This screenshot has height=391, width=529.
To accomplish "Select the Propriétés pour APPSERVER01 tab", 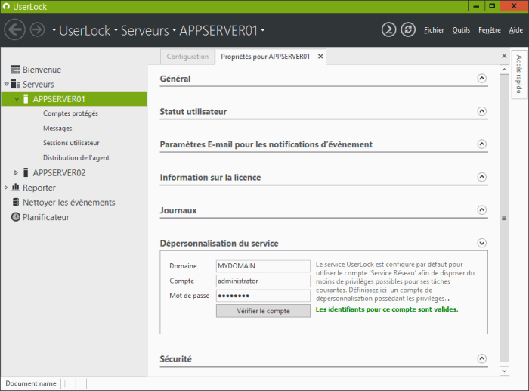I will (265, 57).
